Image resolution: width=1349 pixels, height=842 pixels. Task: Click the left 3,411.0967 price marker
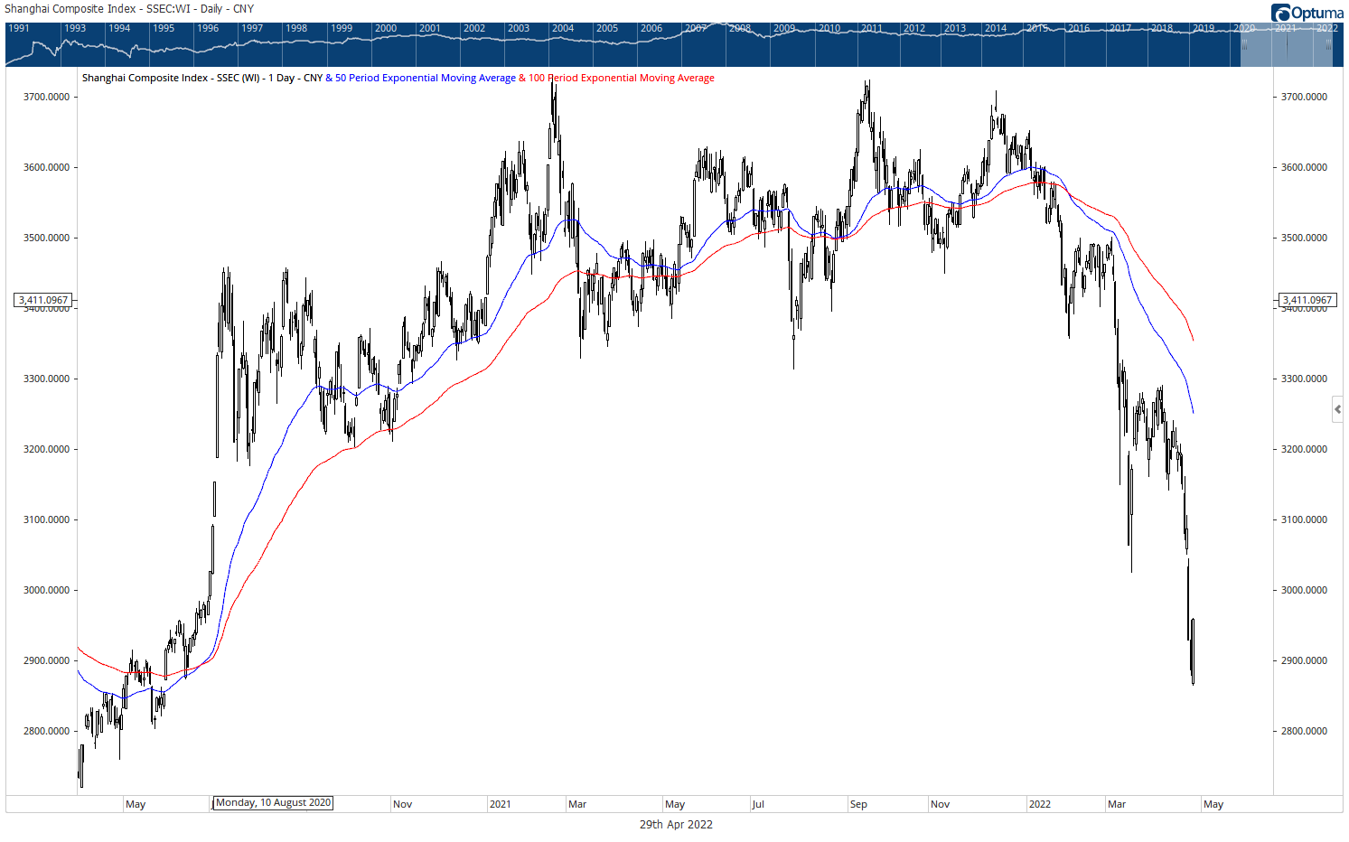(43, 300)
